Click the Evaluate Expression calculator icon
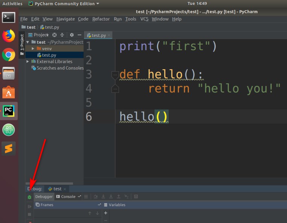287x223 pixels. [x=136, y=197]
